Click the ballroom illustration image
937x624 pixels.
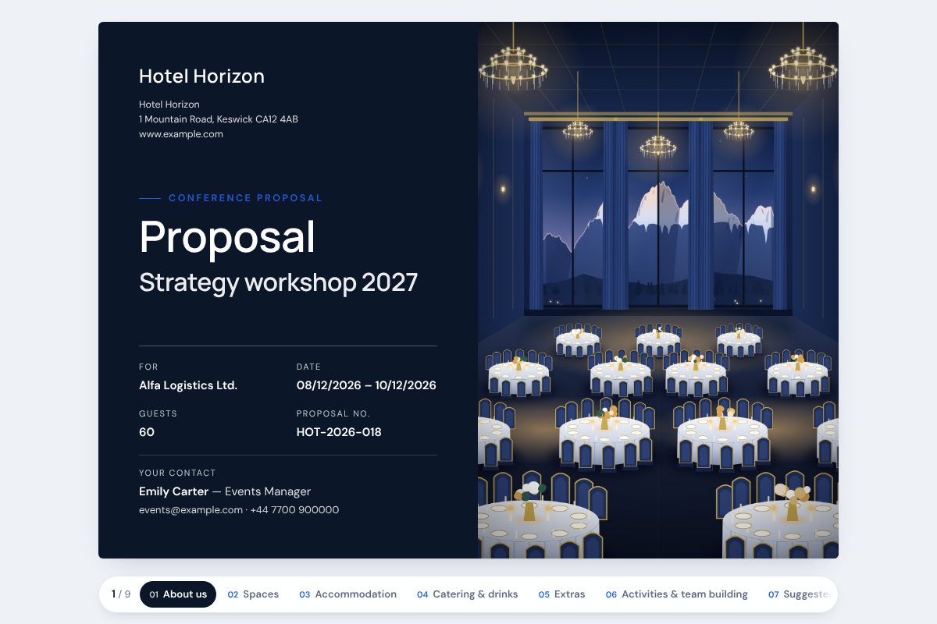[658, 290]
